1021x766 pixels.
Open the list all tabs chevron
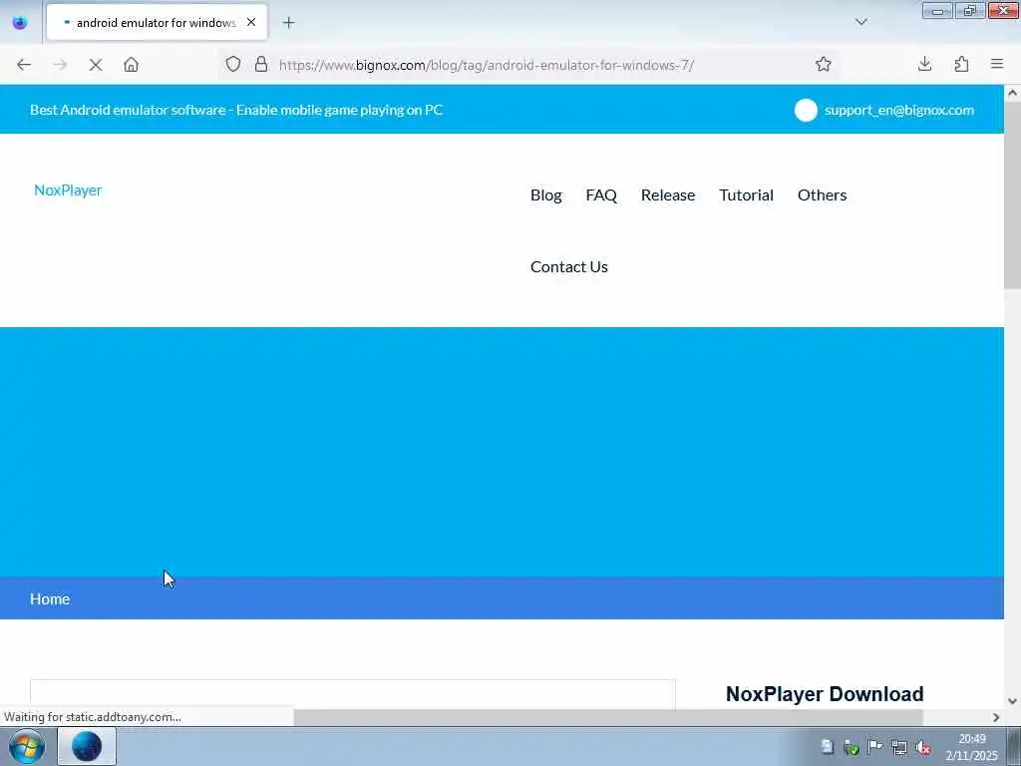(860, 22)
